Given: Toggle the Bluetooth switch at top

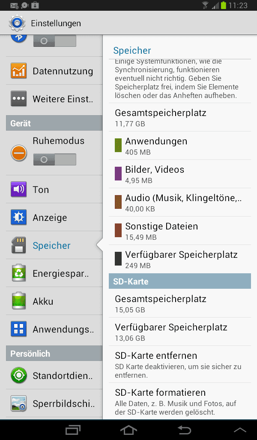Looking at the screenshot, I should (x=54, y=41).
